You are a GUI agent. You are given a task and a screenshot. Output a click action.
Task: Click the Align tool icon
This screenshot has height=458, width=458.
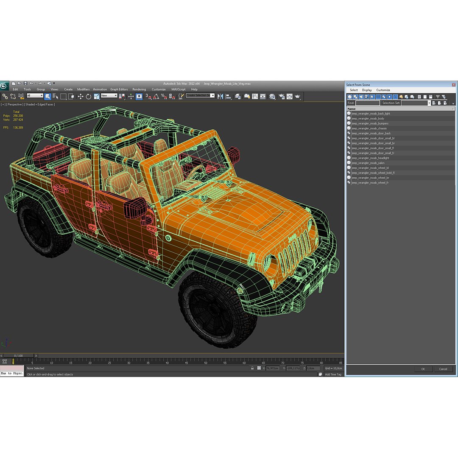229,96
